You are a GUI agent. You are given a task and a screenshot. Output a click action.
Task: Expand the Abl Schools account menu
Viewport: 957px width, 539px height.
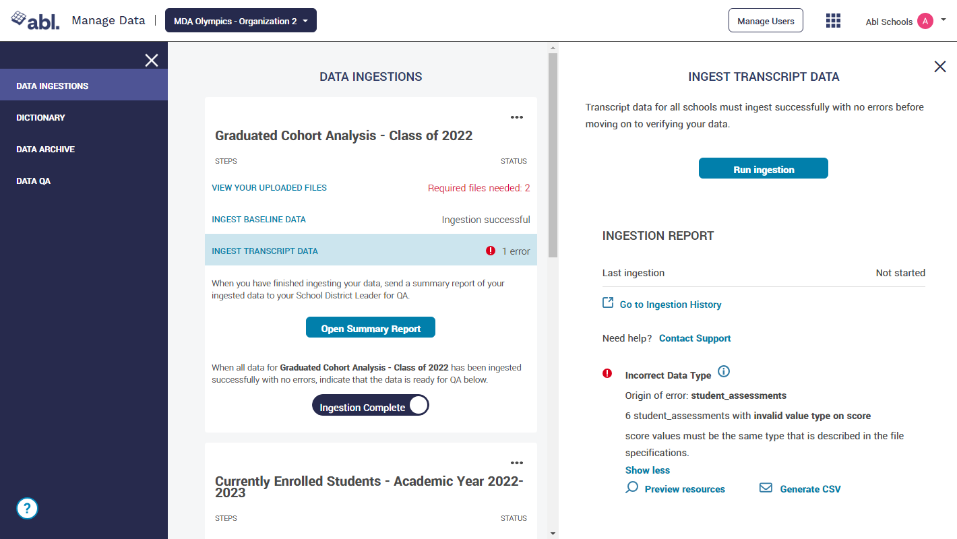pos(943,20)
